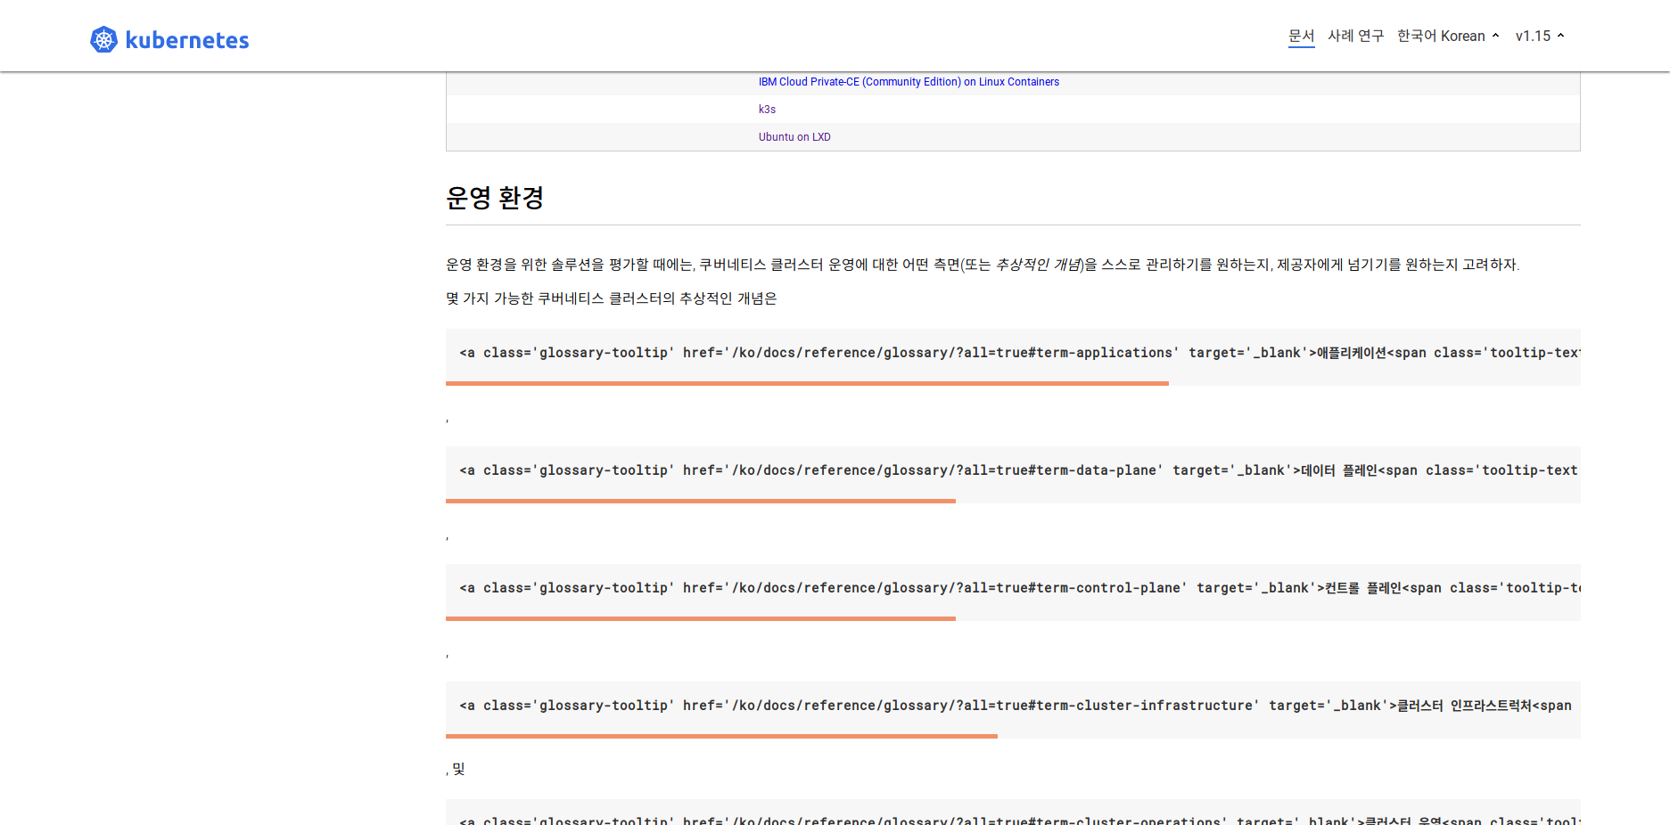Open the 사례 연구 case studies page
This screenshot has width=1670, height=825.
pyautogui.click(x=1355, y=36)
